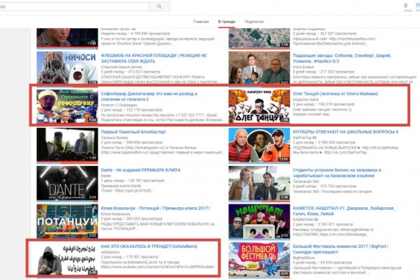This screenshot has width=420, height=280.
Task: Follow the youtube.com/channel link under netstalkers
Action: (x=158, y=267)
